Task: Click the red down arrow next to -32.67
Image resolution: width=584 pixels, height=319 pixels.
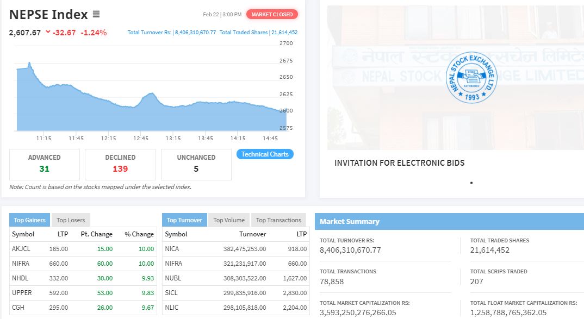Action: point(48,32)
